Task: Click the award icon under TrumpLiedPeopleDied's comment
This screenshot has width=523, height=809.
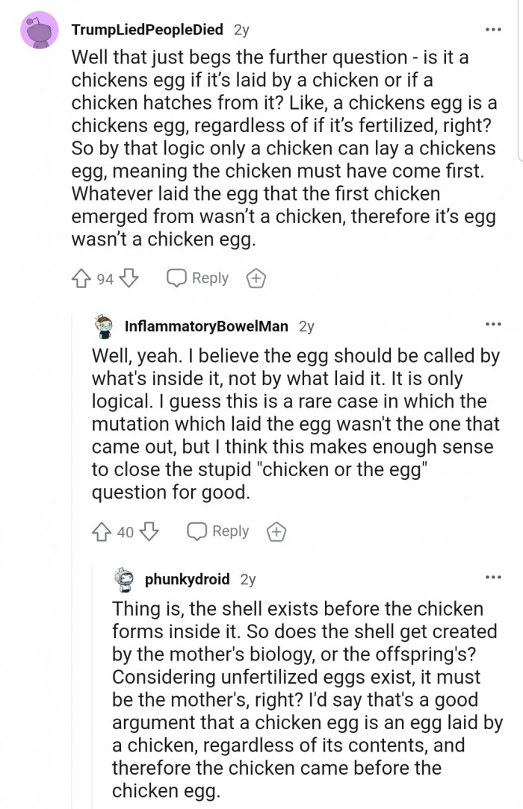Action: point(256,279)
